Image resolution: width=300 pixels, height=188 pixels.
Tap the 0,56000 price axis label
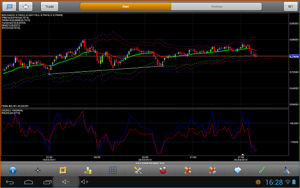(294, 105)
